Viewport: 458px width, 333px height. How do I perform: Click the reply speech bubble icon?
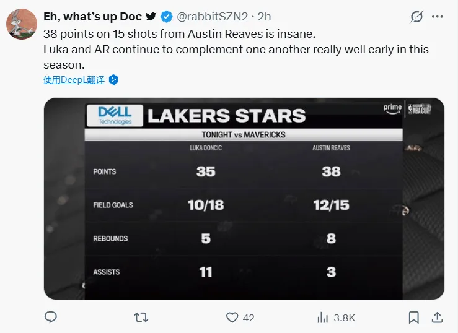[x=51, y=318]
